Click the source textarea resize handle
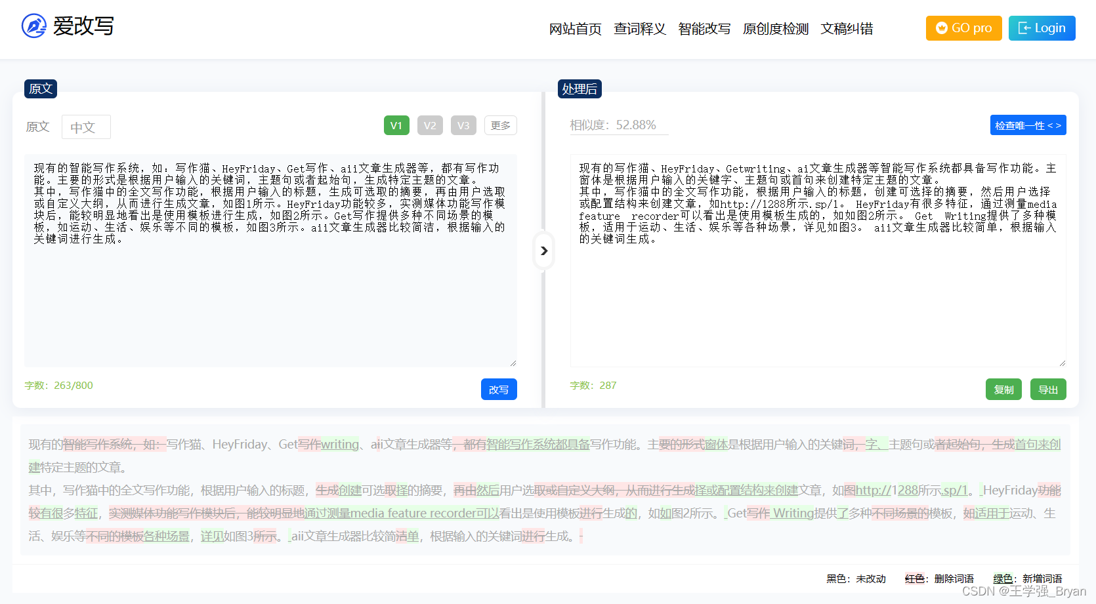The height and width of the screenshot is (604, 1096). pos(513,363)
